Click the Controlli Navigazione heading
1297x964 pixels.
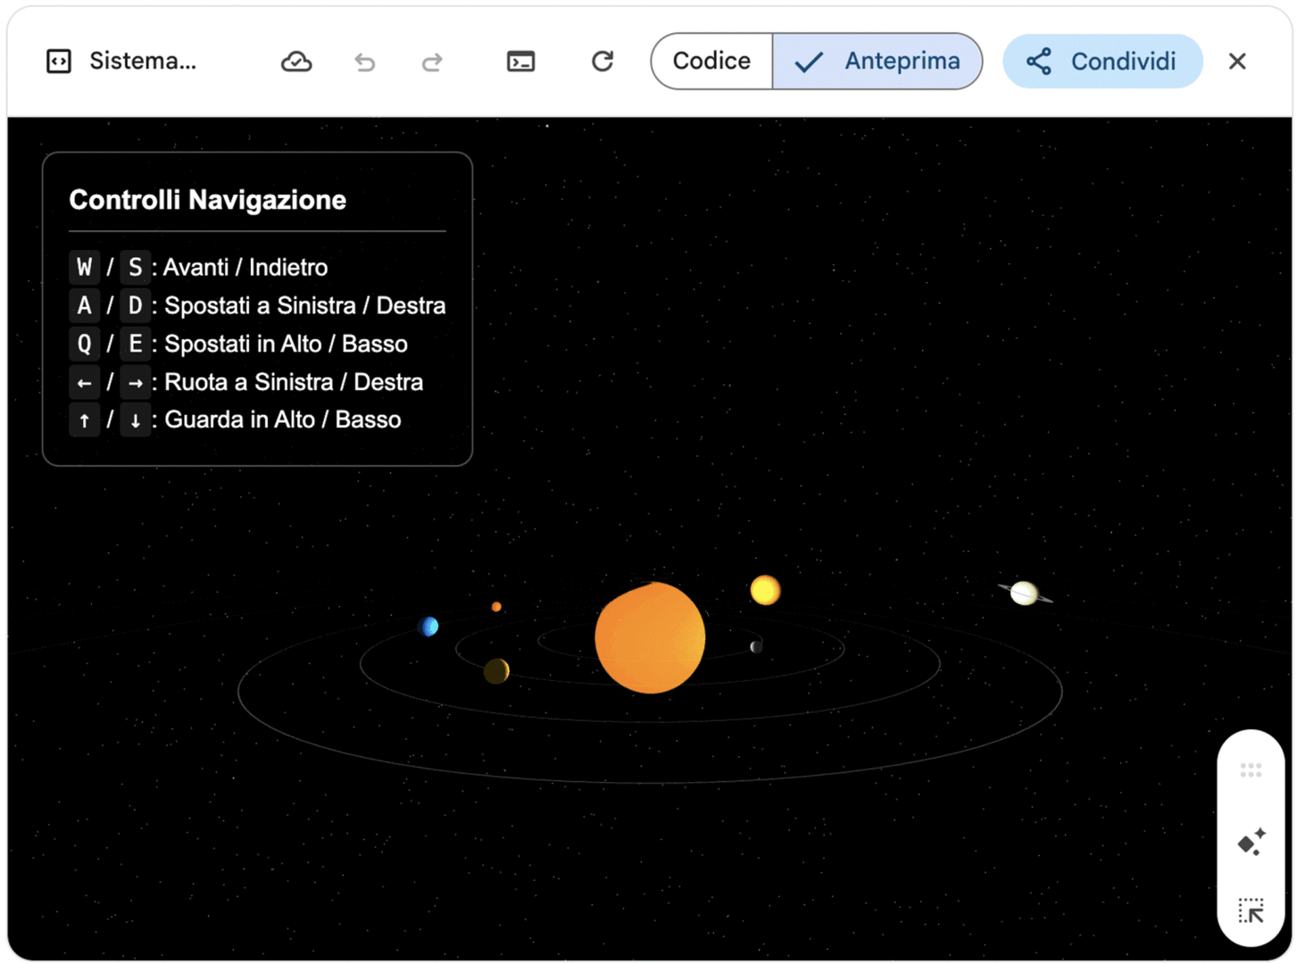point(208,200)
